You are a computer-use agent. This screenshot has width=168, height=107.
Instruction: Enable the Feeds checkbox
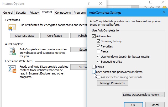98,51
